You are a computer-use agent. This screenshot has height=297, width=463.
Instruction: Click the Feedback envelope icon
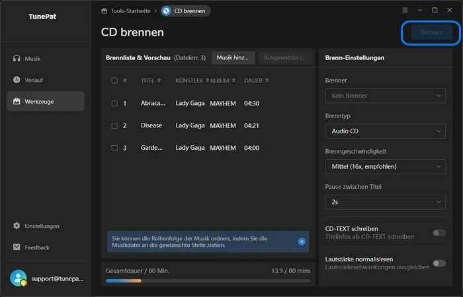[x=17, y=247]
